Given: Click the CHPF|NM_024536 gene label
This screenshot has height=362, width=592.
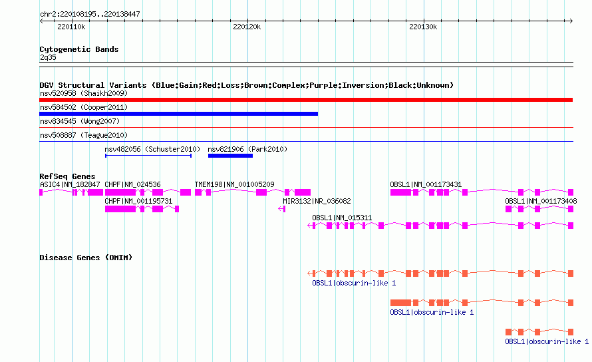Looking at the screenshot, I should pyautogui.click(x=132, y=184).
